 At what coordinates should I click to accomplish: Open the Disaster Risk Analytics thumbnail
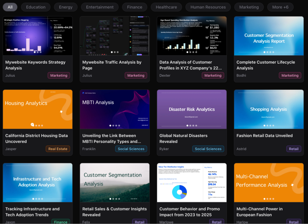click(x=192, y=109)
